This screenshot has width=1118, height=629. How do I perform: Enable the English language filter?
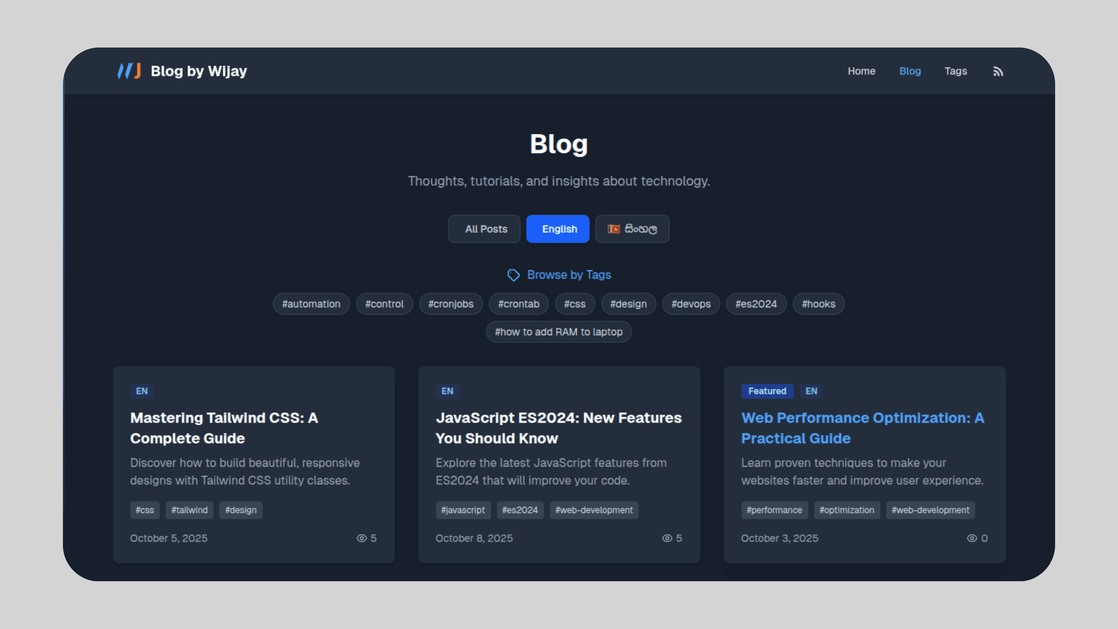(x=558, y=229)
